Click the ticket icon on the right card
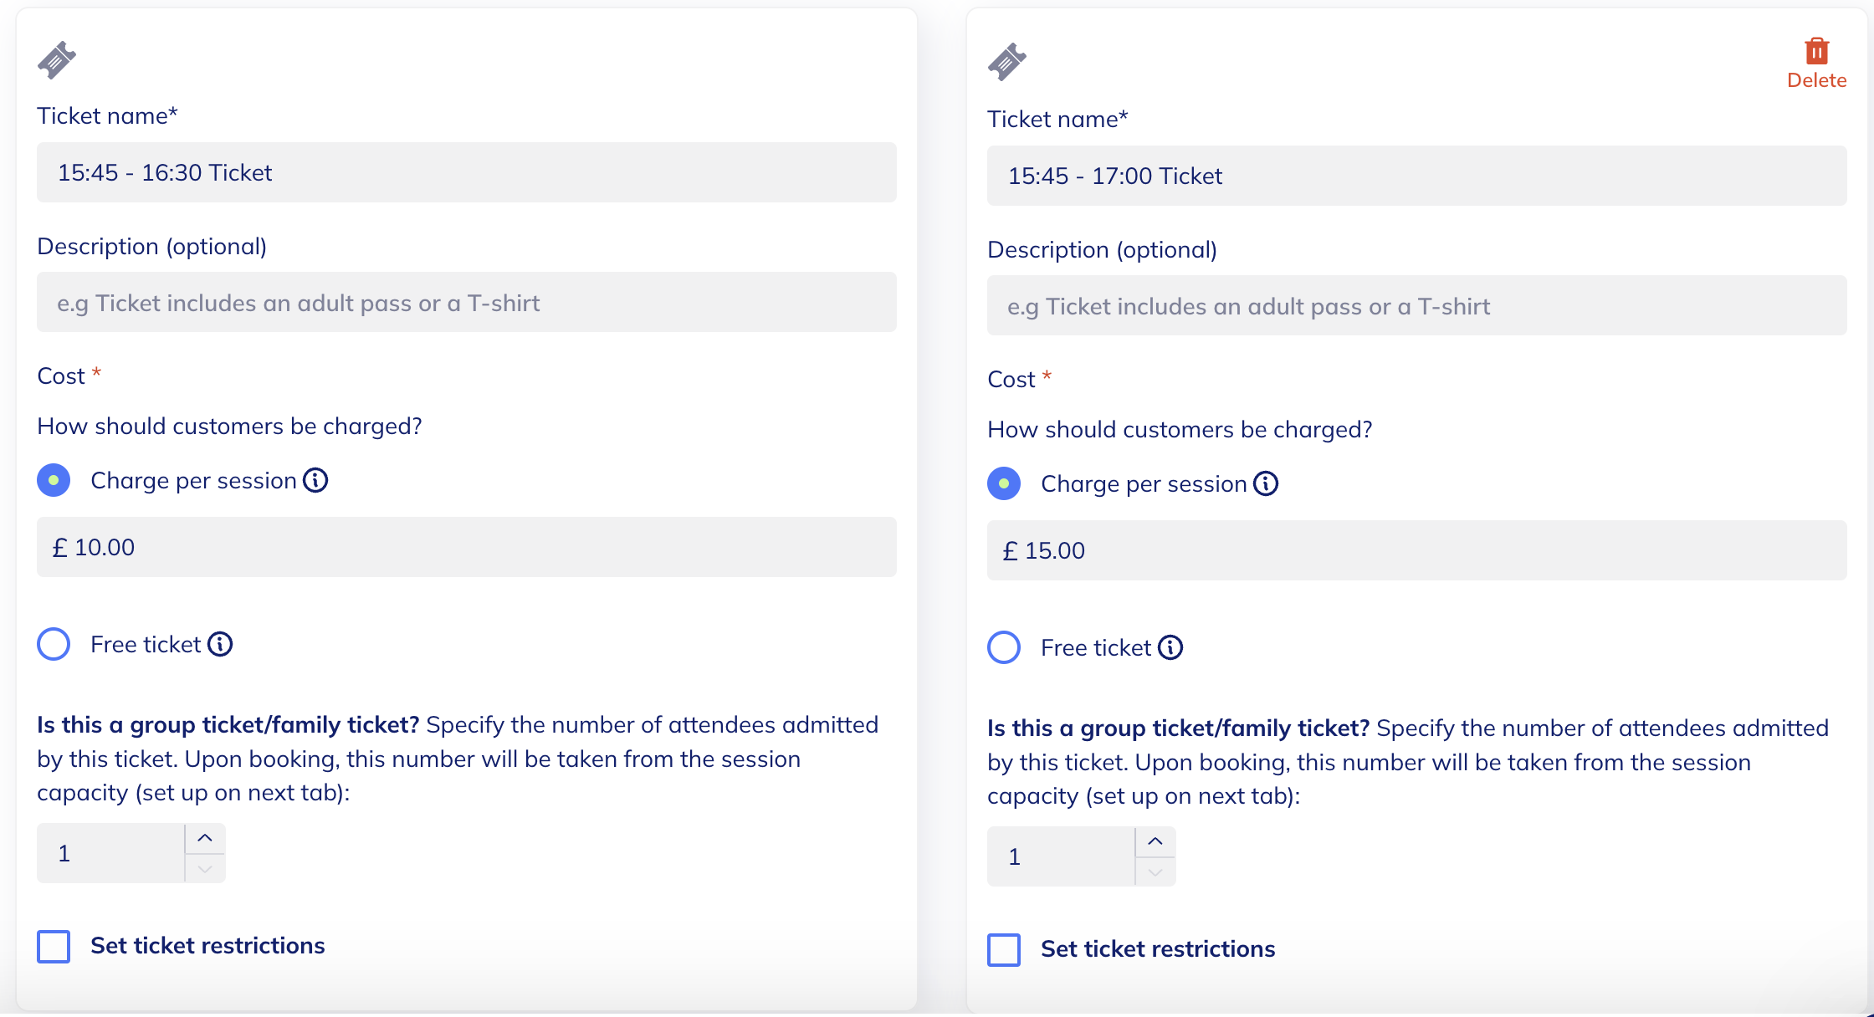 [x=1007, y=62]
